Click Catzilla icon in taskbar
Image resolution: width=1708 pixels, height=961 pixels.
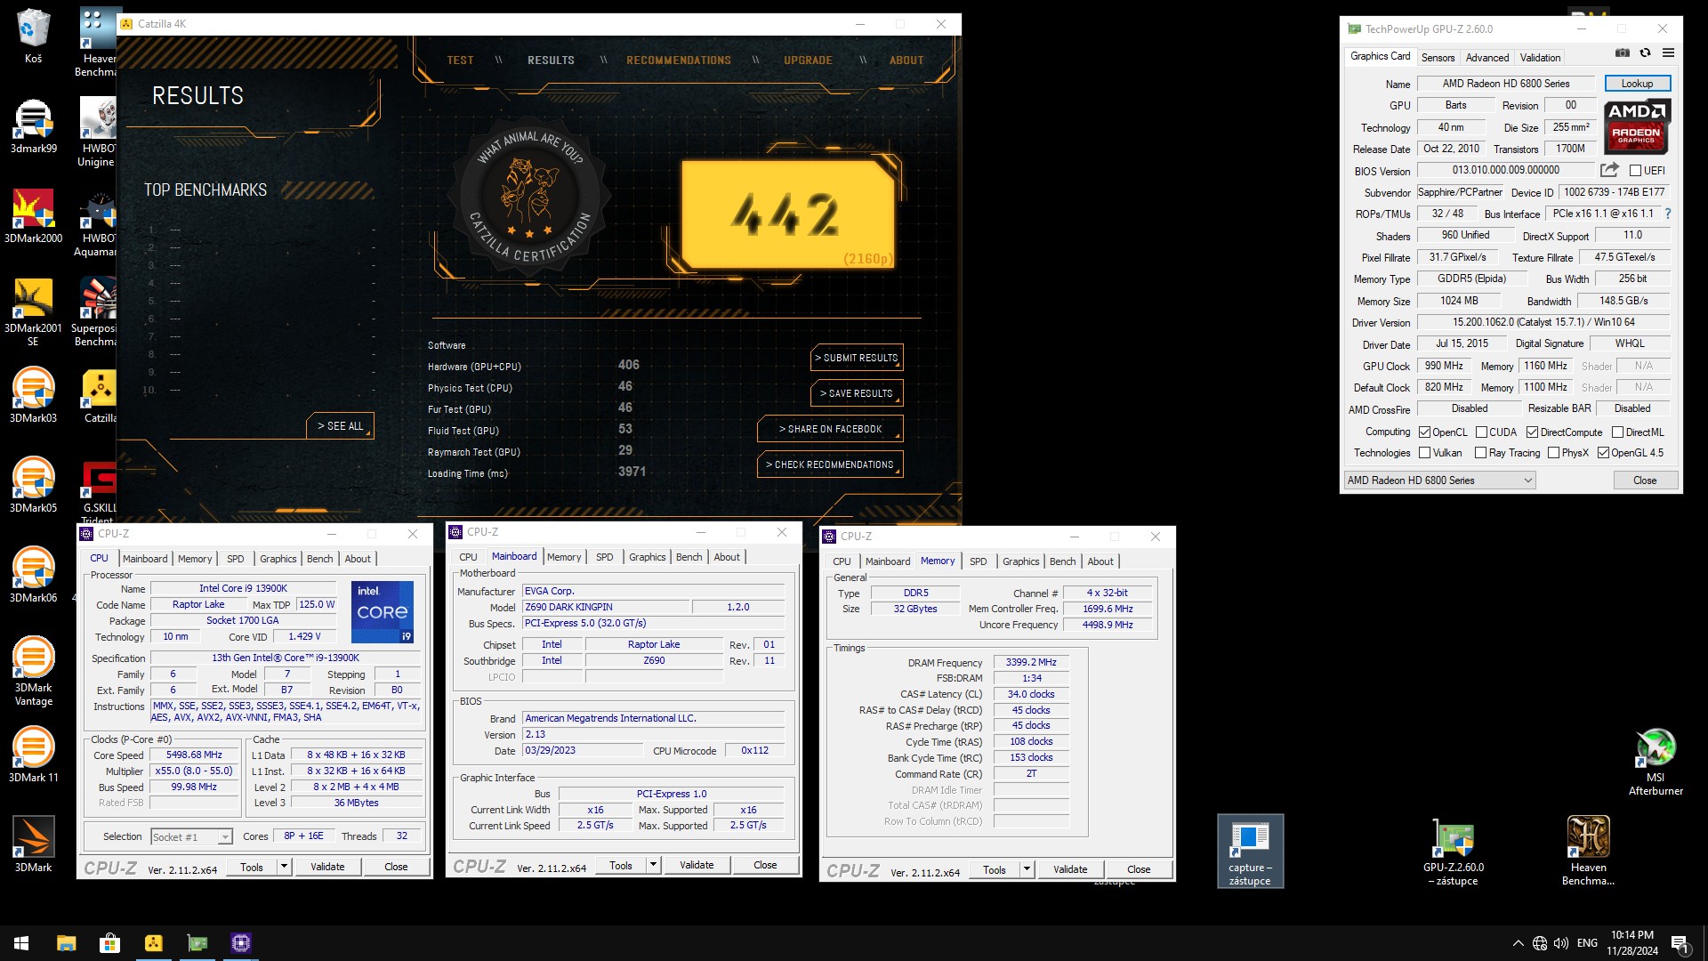pyautogui.click(x=153, y=943)
